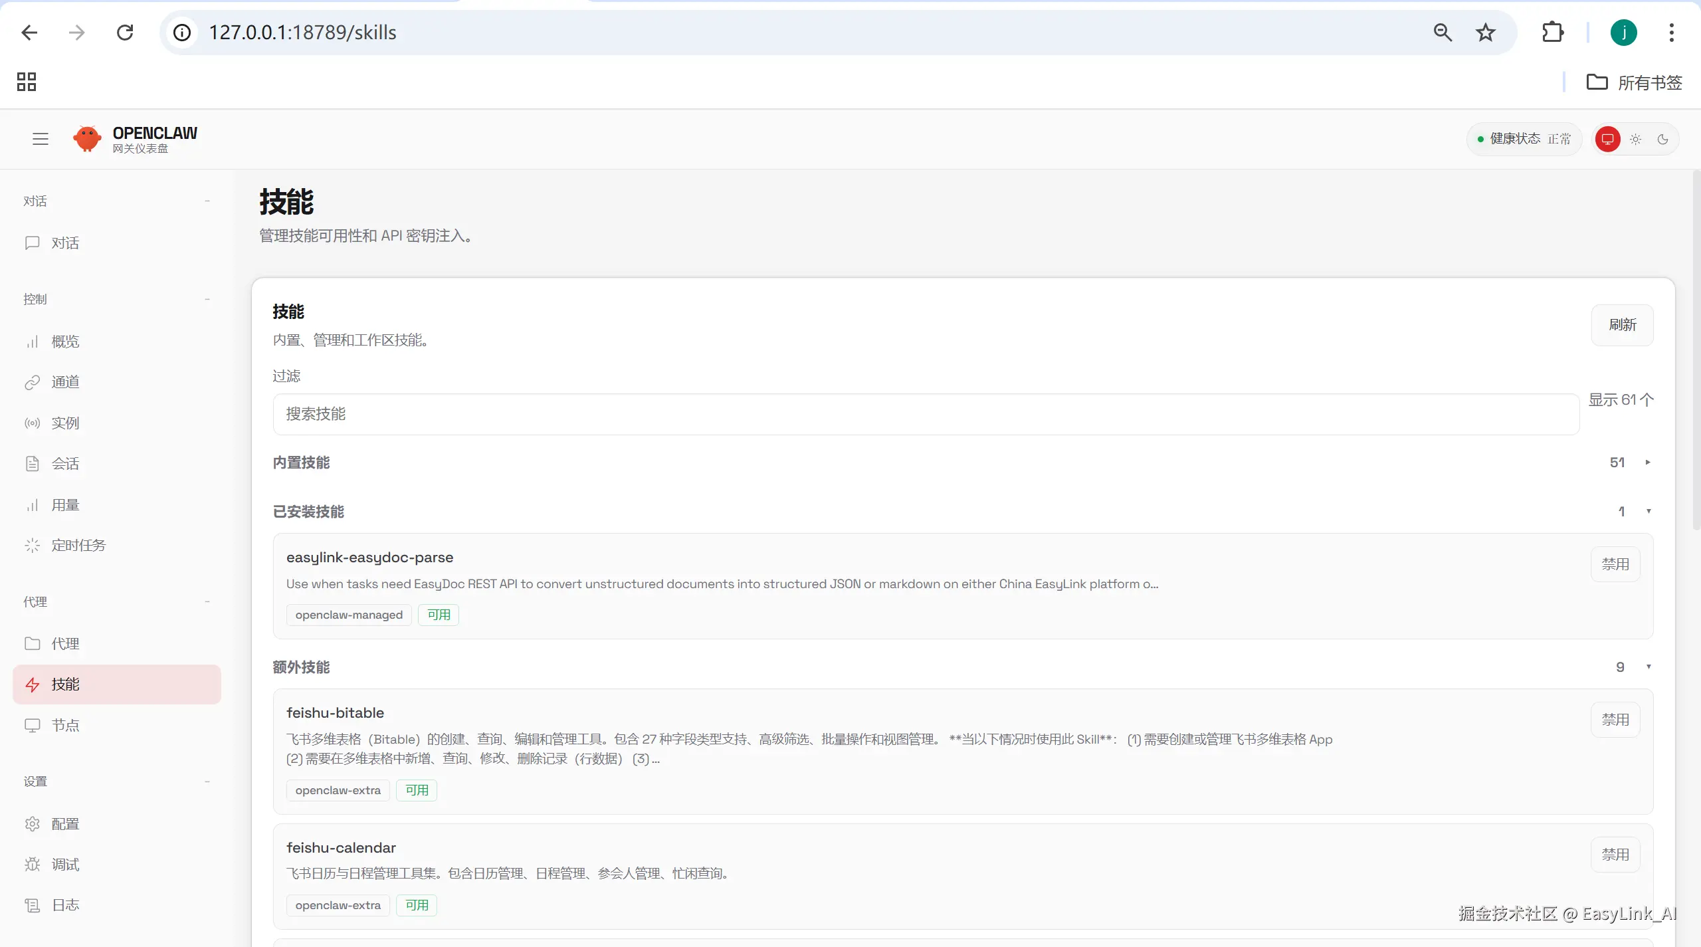Viewport: 1701px width, 947px height.
Task: Open the 概览 overview page
Action: (x=65, y=342)
